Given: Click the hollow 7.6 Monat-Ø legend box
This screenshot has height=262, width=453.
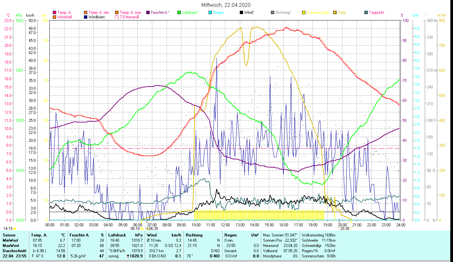Looking at the screenshot, I should [117, 17].
